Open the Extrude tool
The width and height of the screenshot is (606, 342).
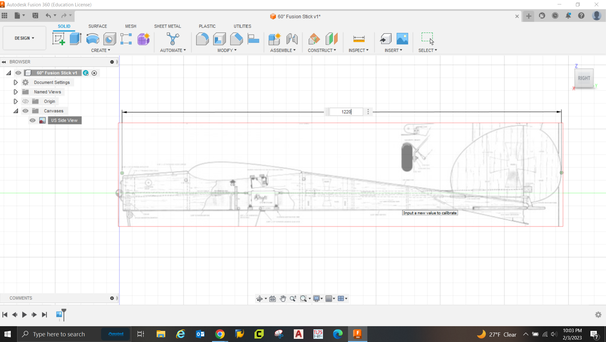pos(75,39)
